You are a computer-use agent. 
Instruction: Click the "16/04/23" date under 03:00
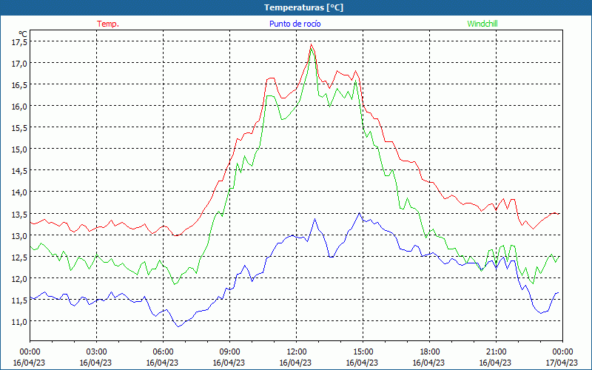click(x=96, y=363)
